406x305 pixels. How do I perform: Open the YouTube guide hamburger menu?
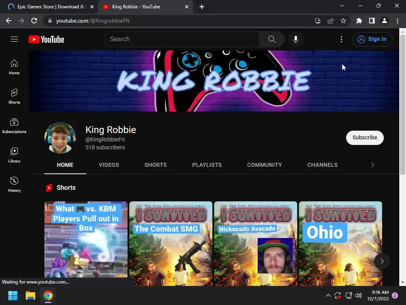(14, 39)
